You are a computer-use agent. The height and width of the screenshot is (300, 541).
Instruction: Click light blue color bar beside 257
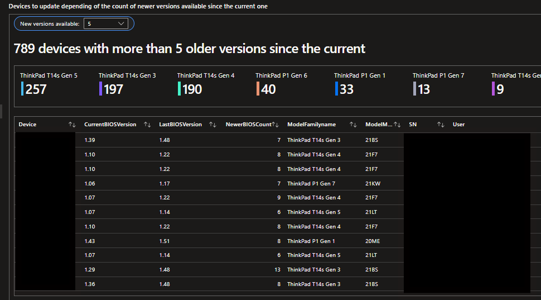coord(22,88)
